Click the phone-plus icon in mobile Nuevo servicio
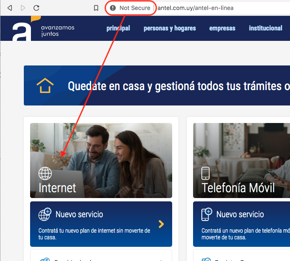 click(206, 214)
